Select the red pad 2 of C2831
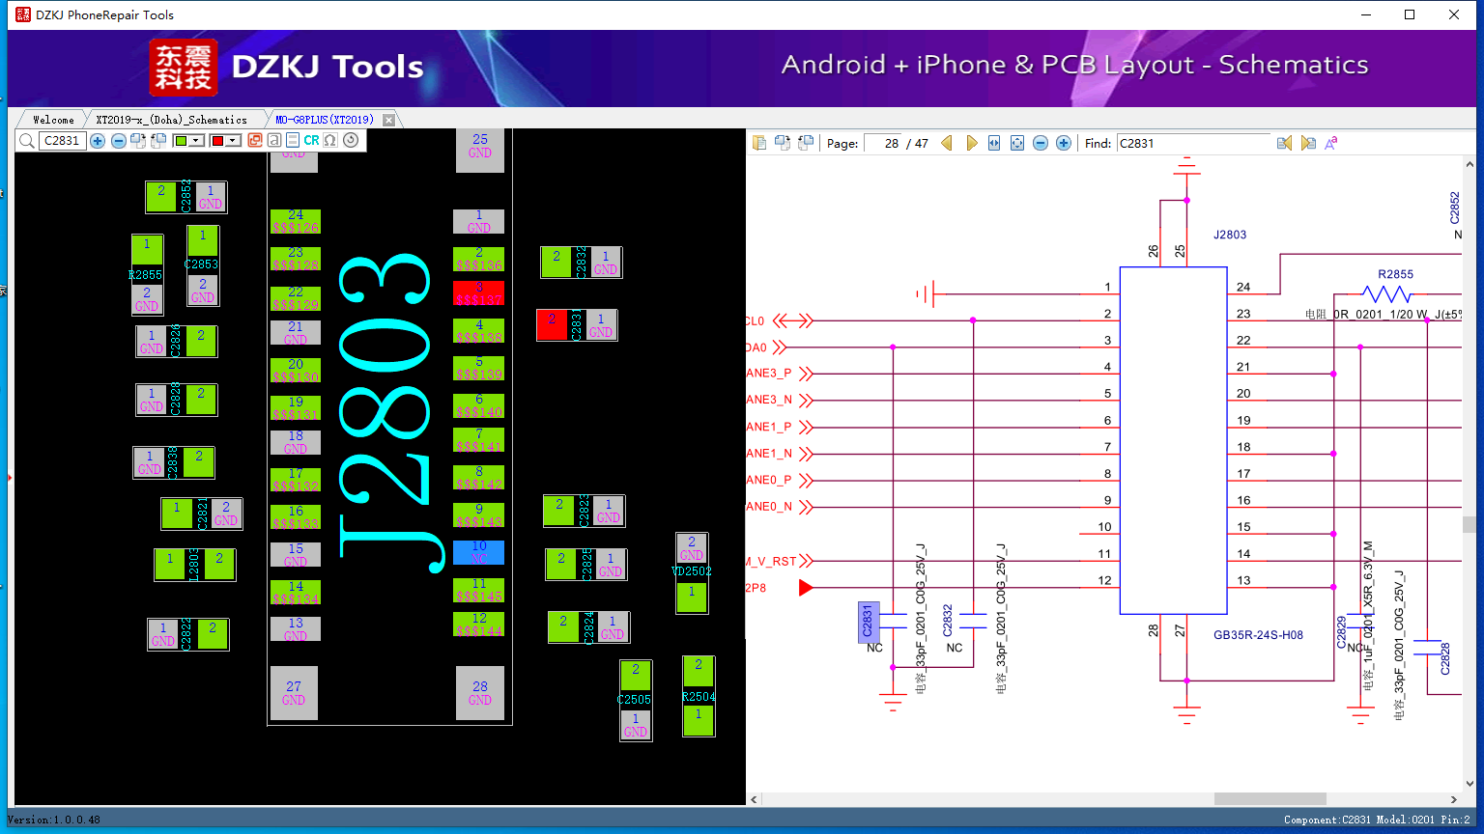Screen dimensions: 1484x834 [x=552, y=324]
